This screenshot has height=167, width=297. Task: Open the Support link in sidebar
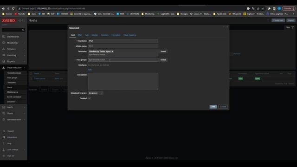pyautogui.click(x=11, y=131)
